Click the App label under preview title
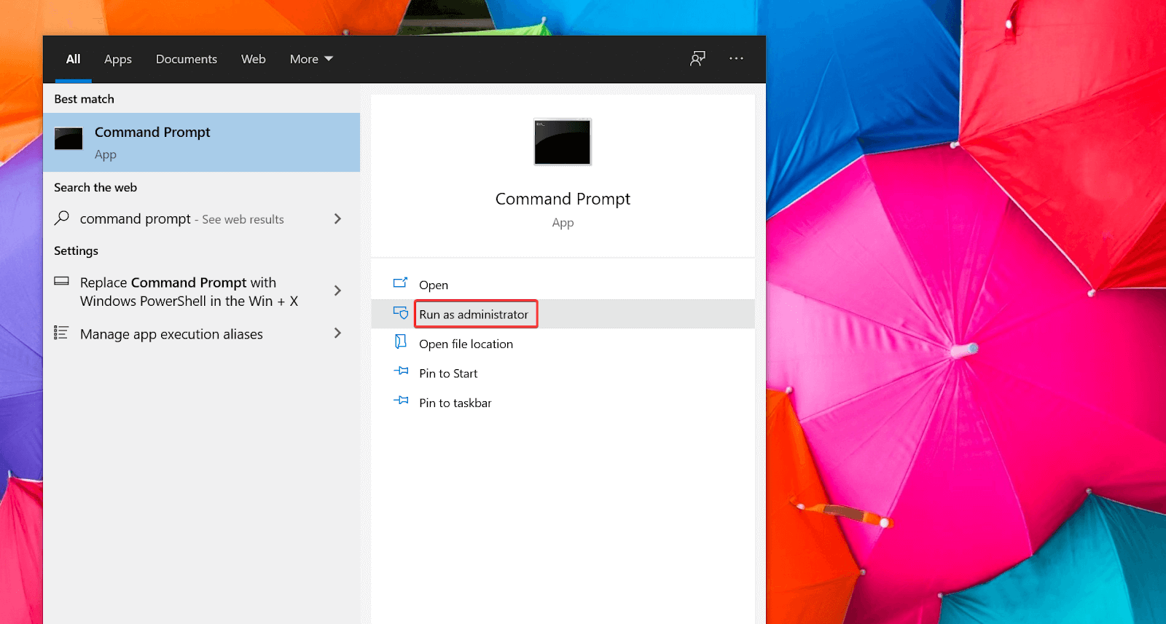The image size is (1166, 624). [x=563, y=223]
